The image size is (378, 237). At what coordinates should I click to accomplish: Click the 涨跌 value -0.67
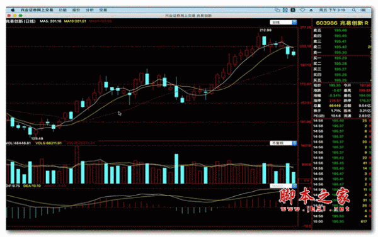(x=336, y=91)
